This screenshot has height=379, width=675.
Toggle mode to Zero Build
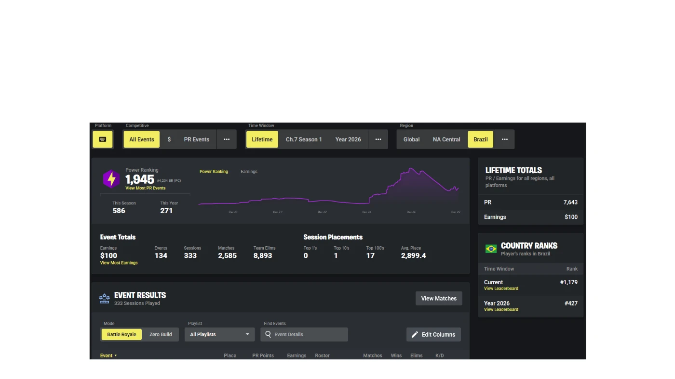(161, 334)
